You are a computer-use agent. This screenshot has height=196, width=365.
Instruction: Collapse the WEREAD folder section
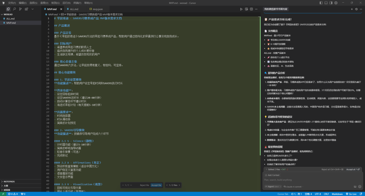click(21, 15)
